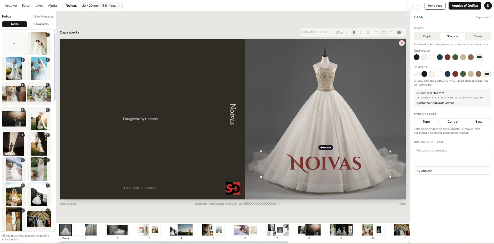Filter photos by Não usadas
The image size is (494, 244).
coord(41,24)
